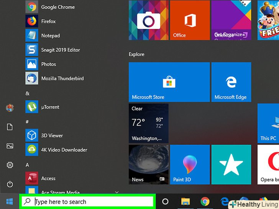
Task: Open the Paint 3D tile
Action: pyautogui.click(x=189, y=164)
